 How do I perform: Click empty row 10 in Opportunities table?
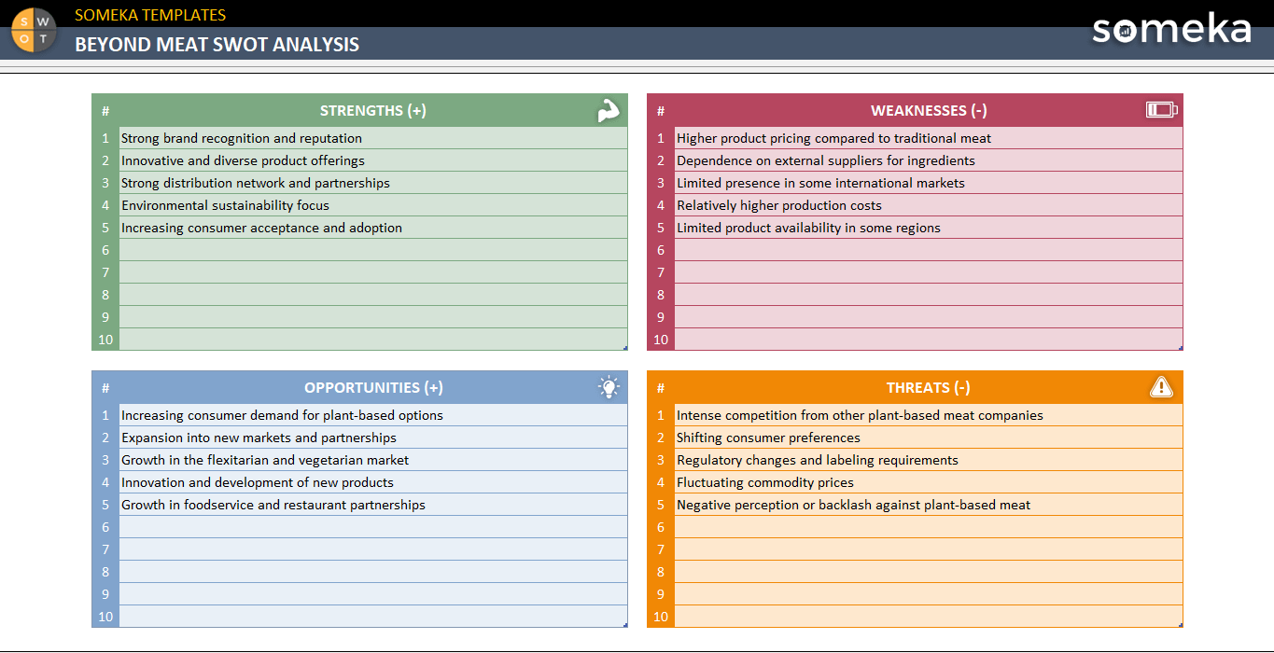(373, 617)
